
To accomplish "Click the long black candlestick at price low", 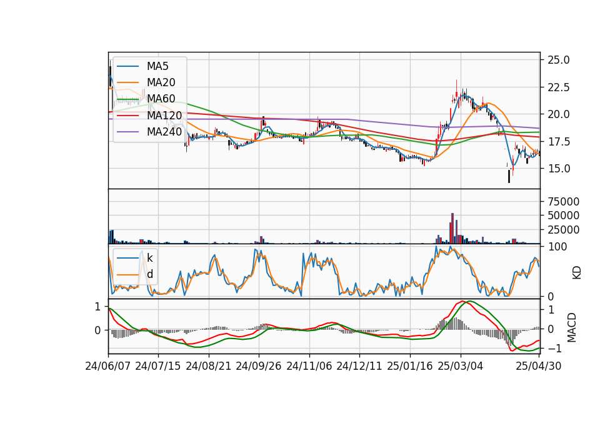I will click(509, 176).
